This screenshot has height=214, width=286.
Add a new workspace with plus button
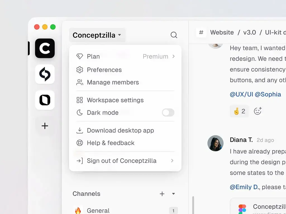click(45, 126)
